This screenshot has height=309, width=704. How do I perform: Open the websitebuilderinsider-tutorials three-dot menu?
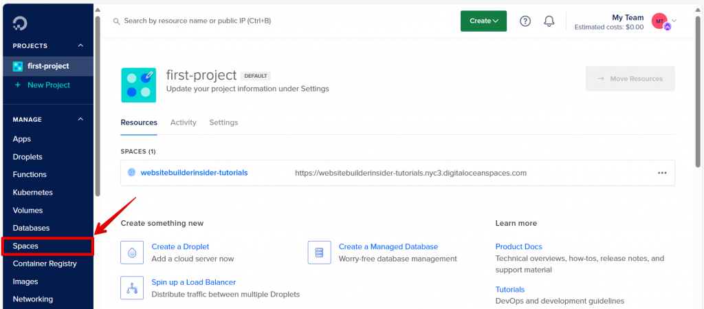(662, 173)
